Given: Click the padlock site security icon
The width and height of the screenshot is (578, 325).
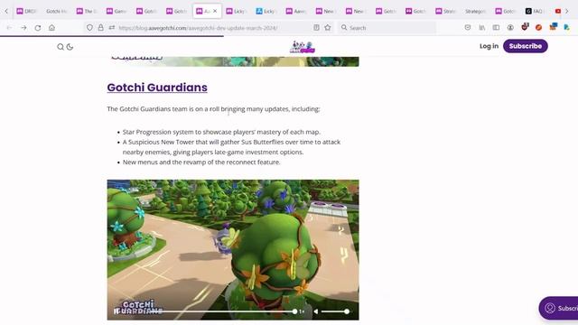Looking at the screenshot, I should point(100,28).
